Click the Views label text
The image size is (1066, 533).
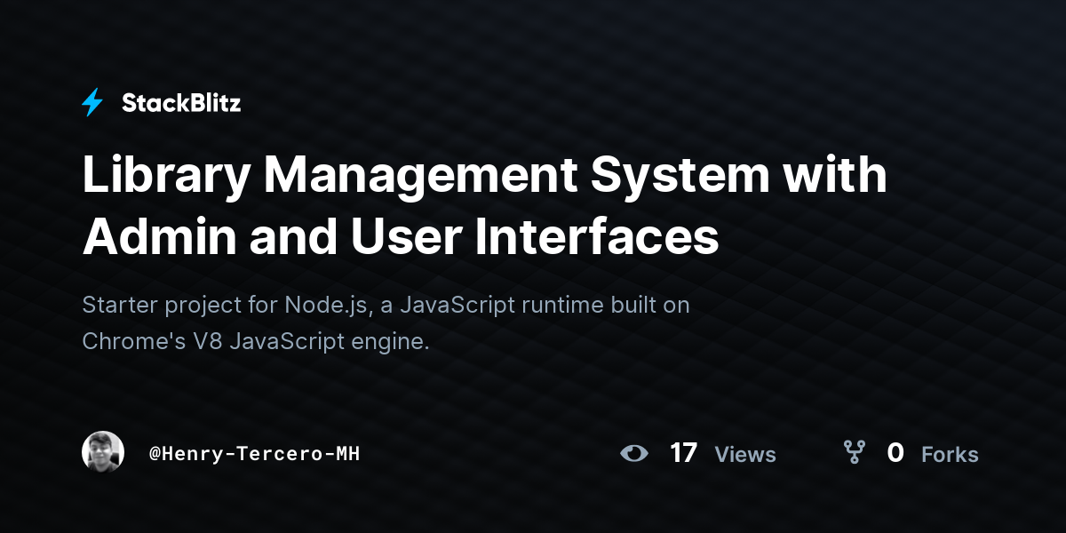[x=745, y=455]
